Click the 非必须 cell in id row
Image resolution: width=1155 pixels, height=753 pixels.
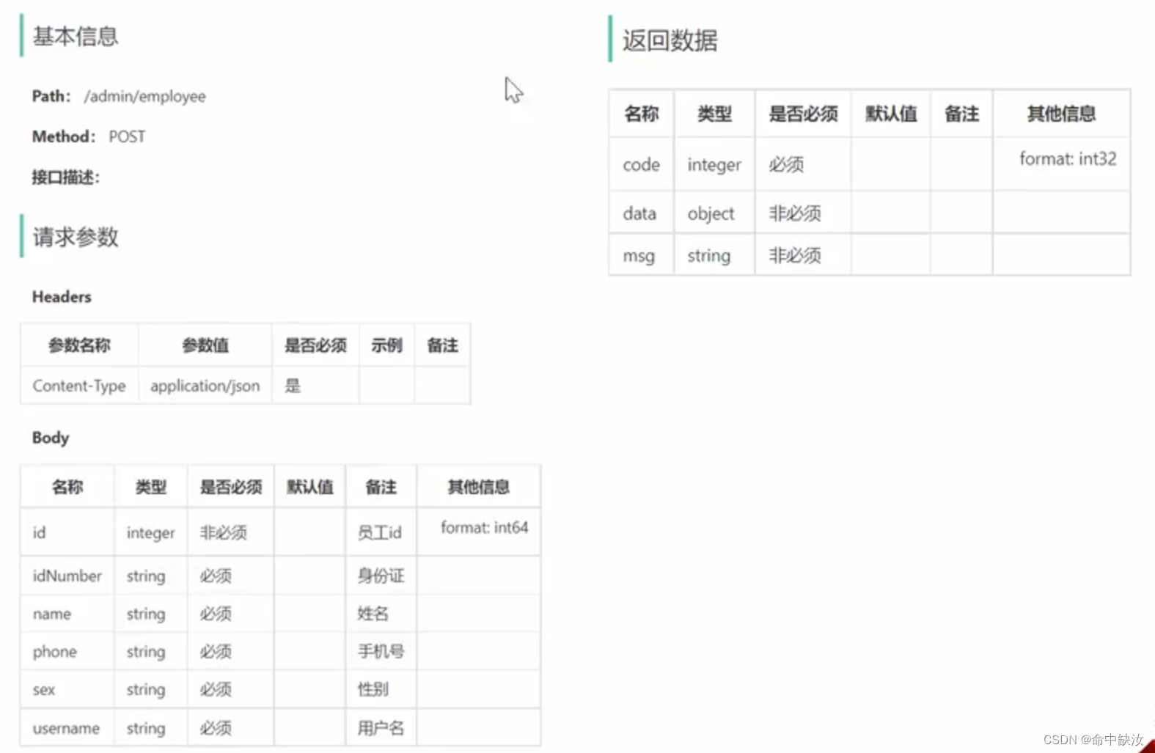223,532
